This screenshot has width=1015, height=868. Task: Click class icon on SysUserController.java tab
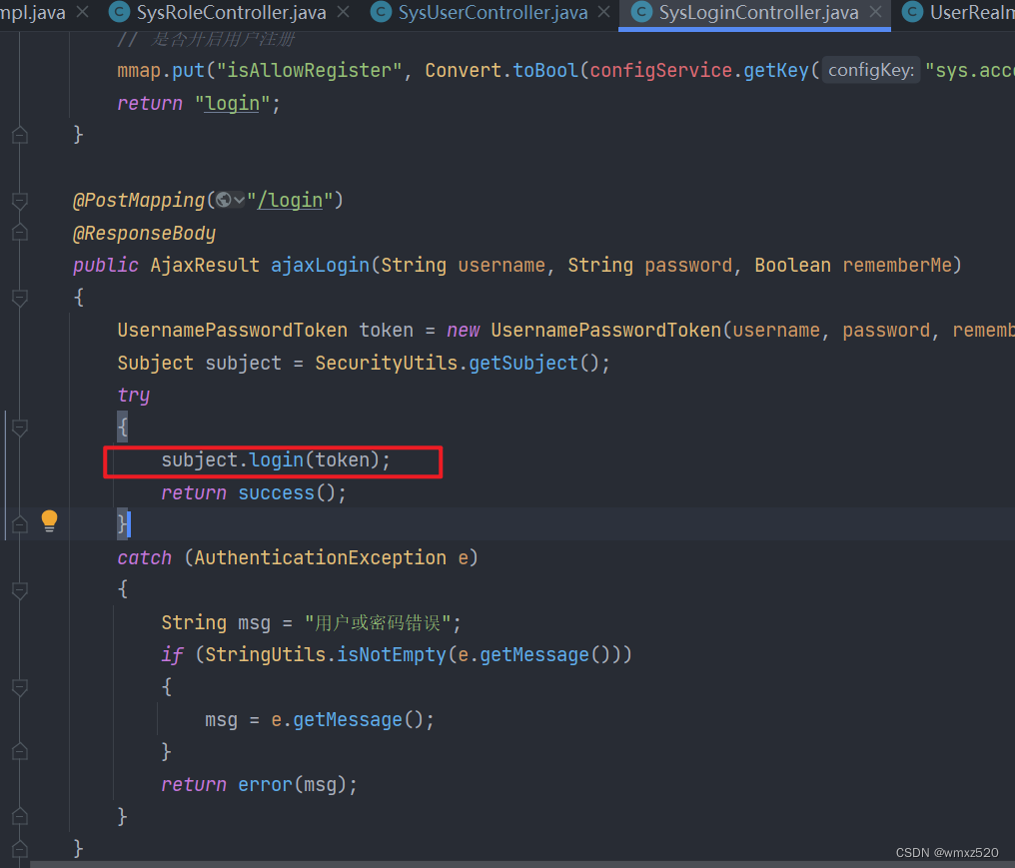(381, 12)
